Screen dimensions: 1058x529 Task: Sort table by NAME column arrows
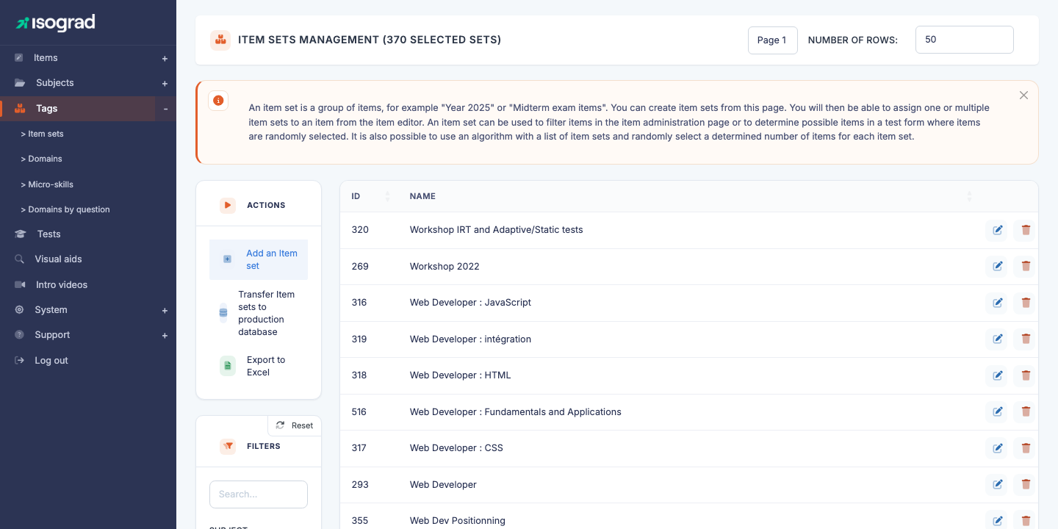coord(969,196)
